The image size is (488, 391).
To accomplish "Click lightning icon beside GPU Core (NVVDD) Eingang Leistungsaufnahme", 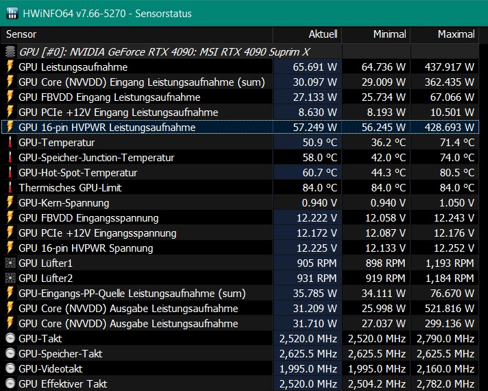I will (x=10, y=82).
